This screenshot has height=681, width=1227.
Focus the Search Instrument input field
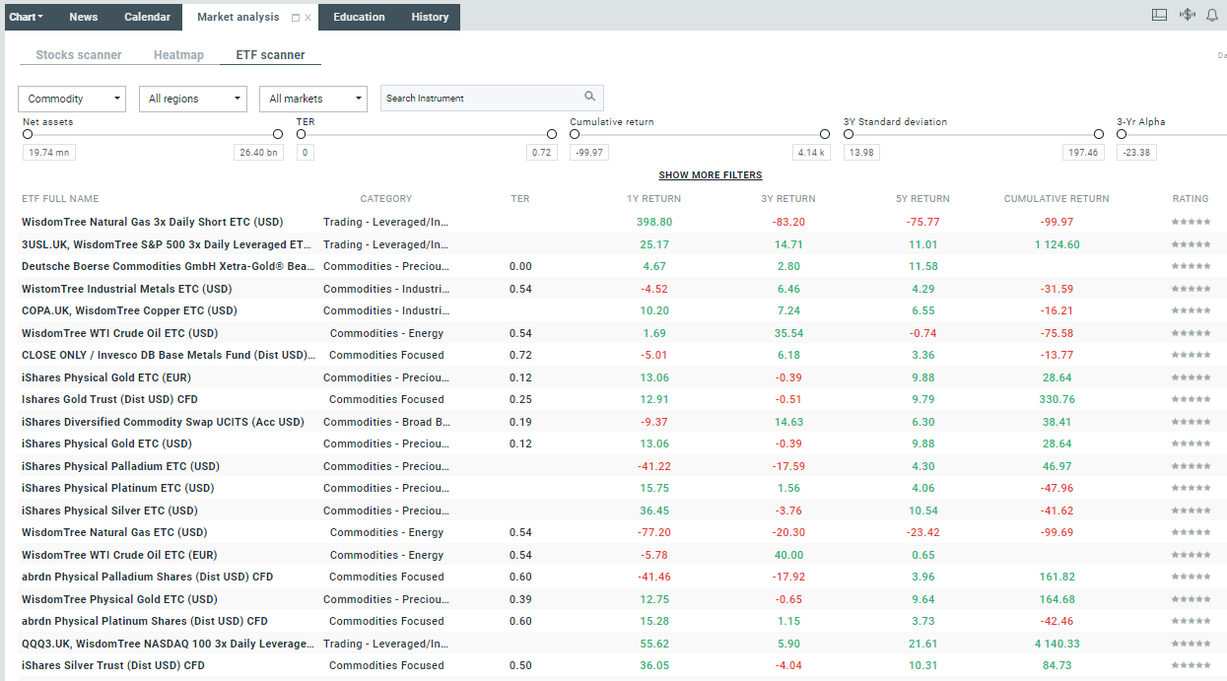[x=478, y=99]
